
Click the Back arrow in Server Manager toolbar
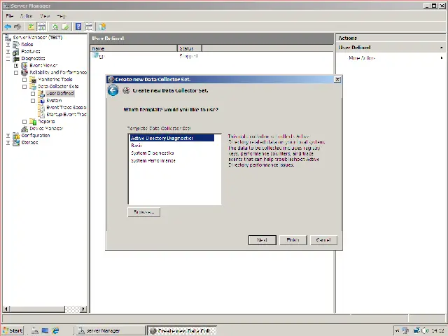click(8, 27)
